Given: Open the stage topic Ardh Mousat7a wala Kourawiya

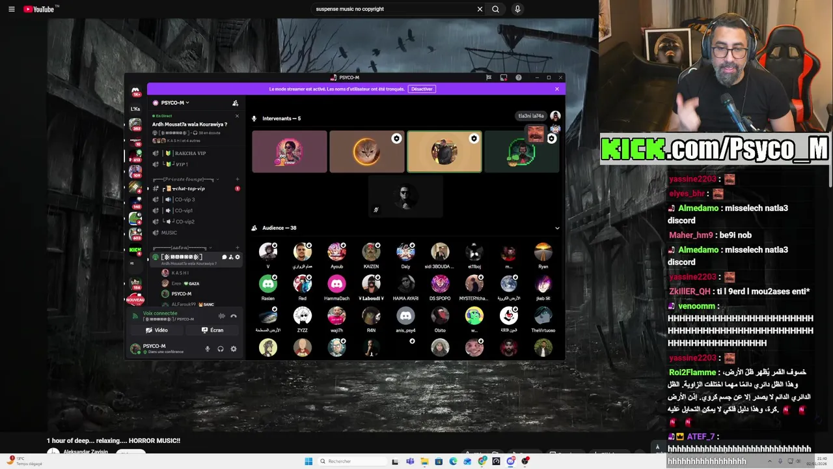Looking at the screenshot, I should click(x=189, y=124).
